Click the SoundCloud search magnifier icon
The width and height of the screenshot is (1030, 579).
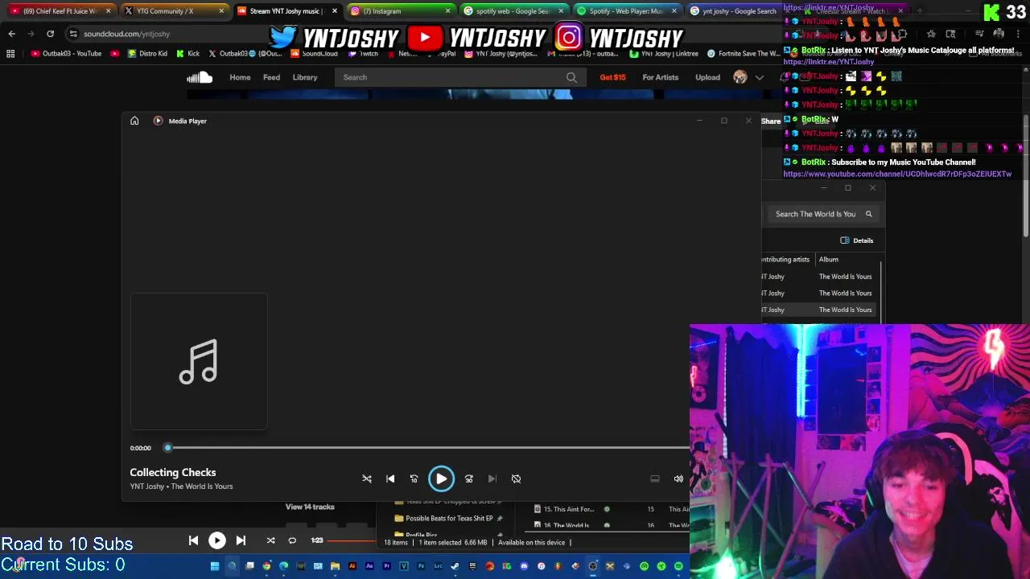(x=571, y=77)
